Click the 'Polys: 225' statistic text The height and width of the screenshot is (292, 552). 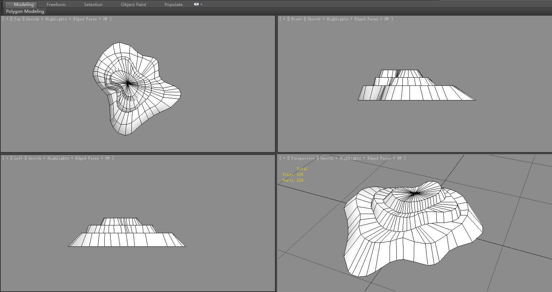pyautogui.click(x=293, y=174)
